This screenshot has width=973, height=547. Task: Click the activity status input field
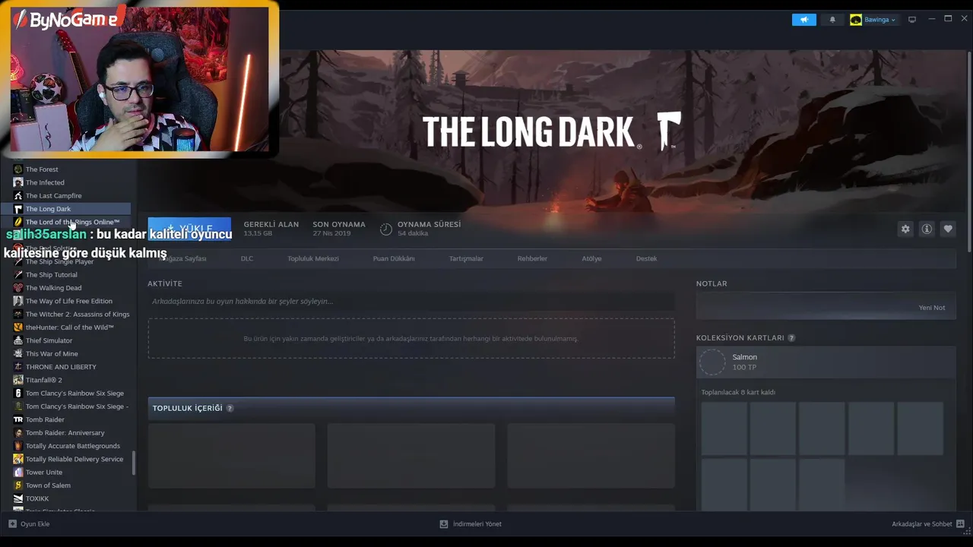pos(411,302)
